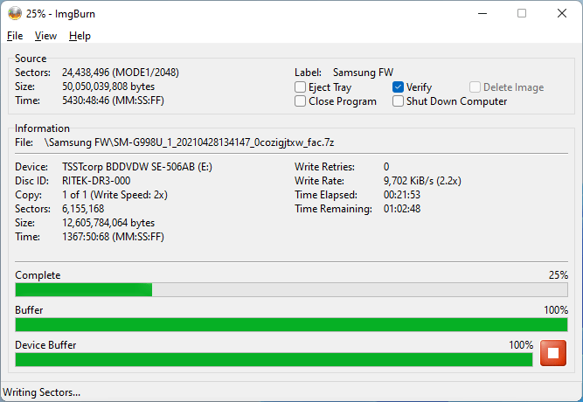Viewport: 583px width, 402px height.
Task: Click the greyed-out Delete Image checkbox
Action: click(x=475, y=87)
